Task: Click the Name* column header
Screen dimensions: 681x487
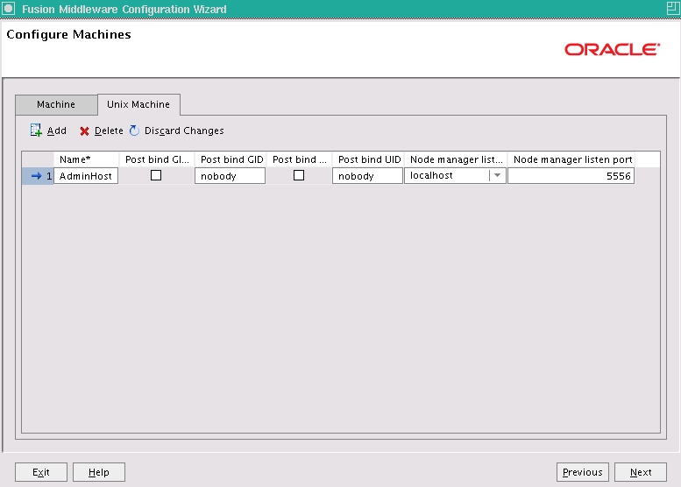Action: [x=86, y=159]
